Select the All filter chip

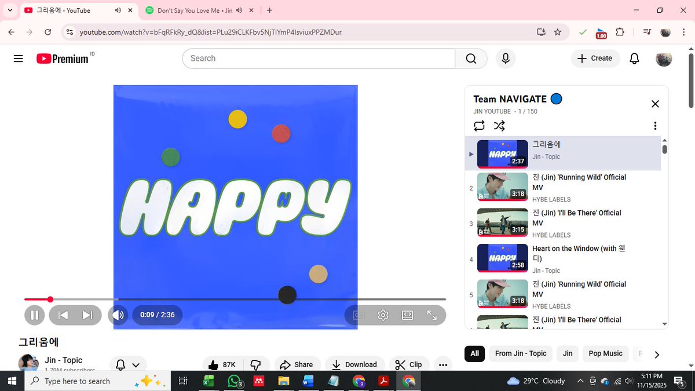point(475,353)
